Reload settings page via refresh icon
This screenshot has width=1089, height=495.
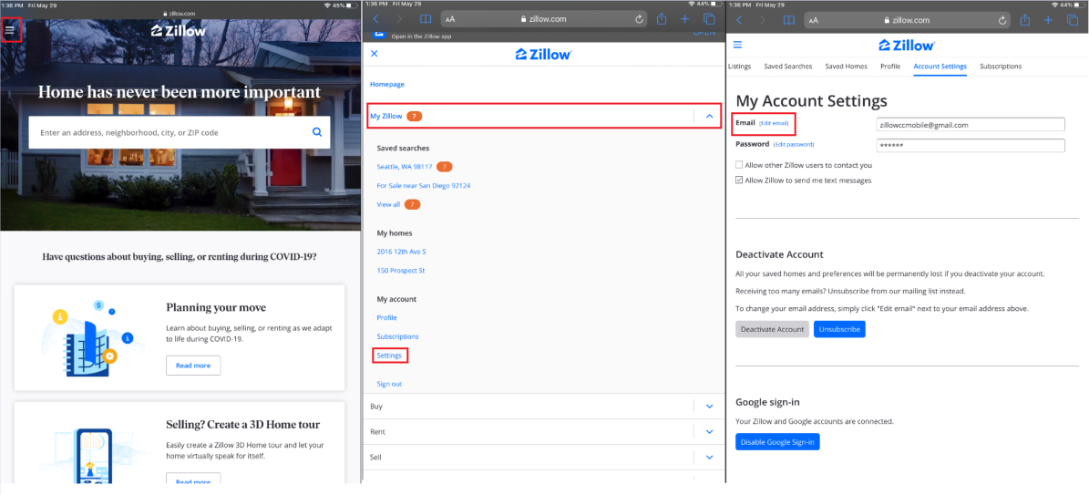coord(1002,20)
